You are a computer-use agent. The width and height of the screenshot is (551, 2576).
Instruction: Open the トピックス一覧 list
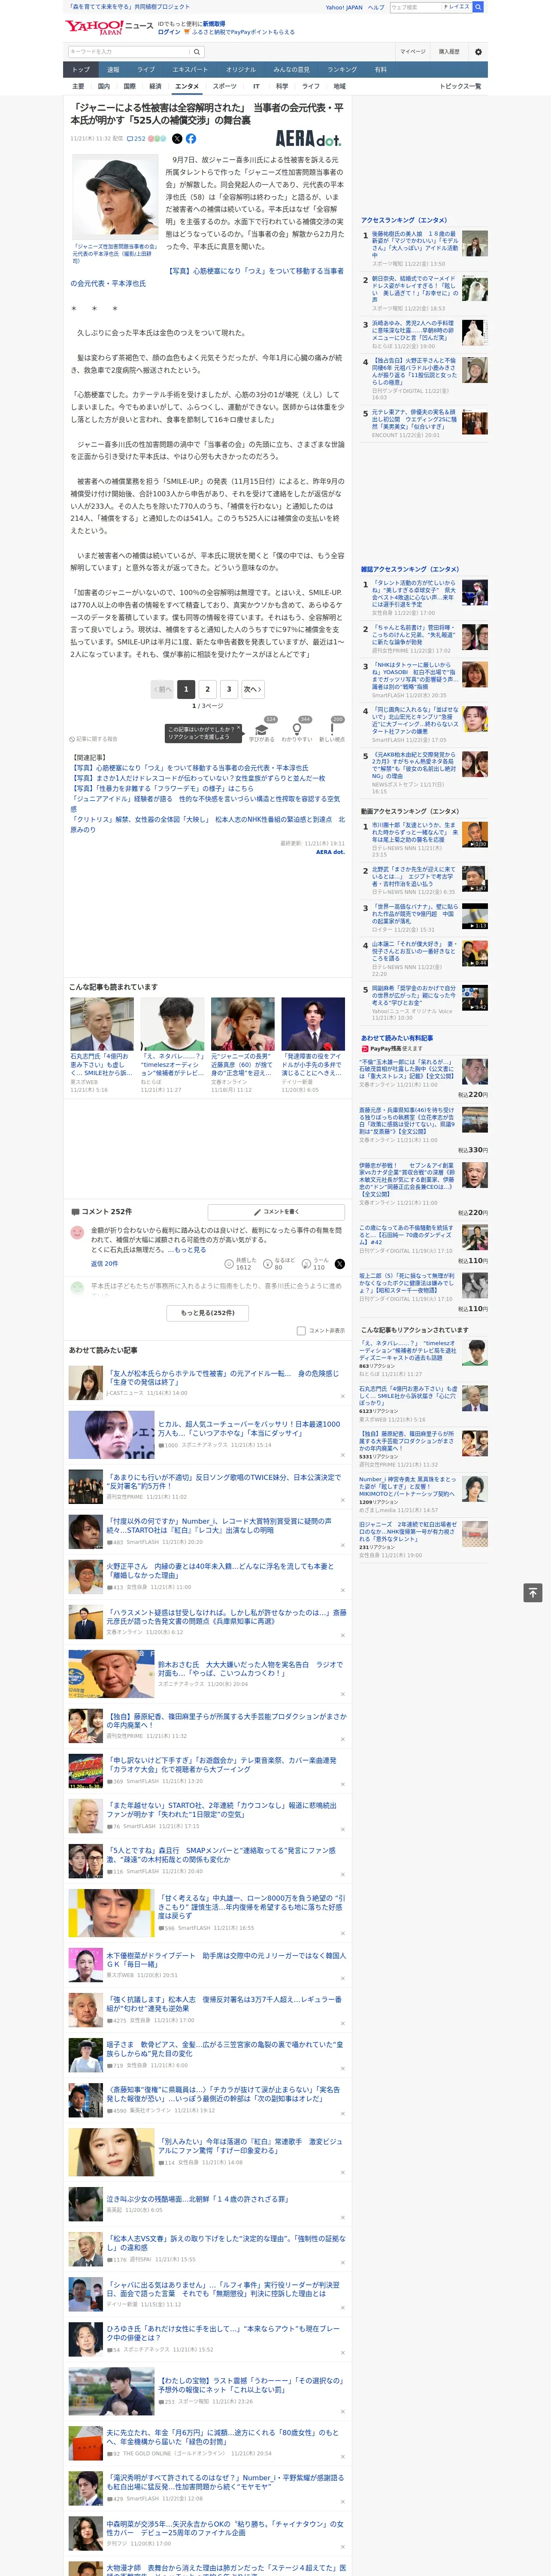[x=460, y=86]
